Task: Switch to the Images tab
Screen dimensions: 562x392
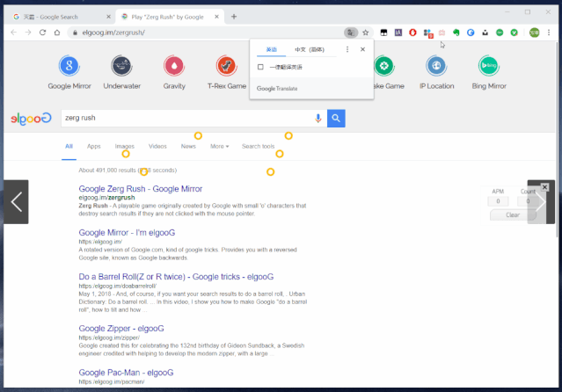Action: (124, 146)
